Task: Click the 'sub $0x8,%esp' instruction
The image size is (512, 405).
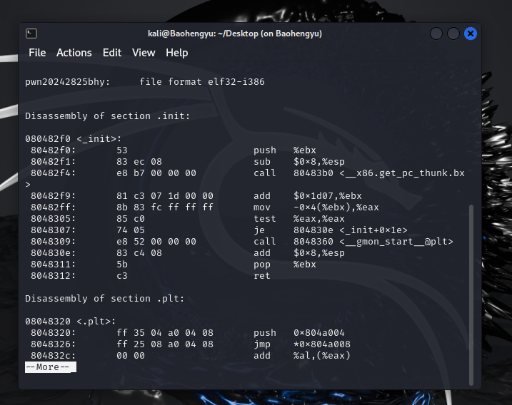Action: coord(298,162)
